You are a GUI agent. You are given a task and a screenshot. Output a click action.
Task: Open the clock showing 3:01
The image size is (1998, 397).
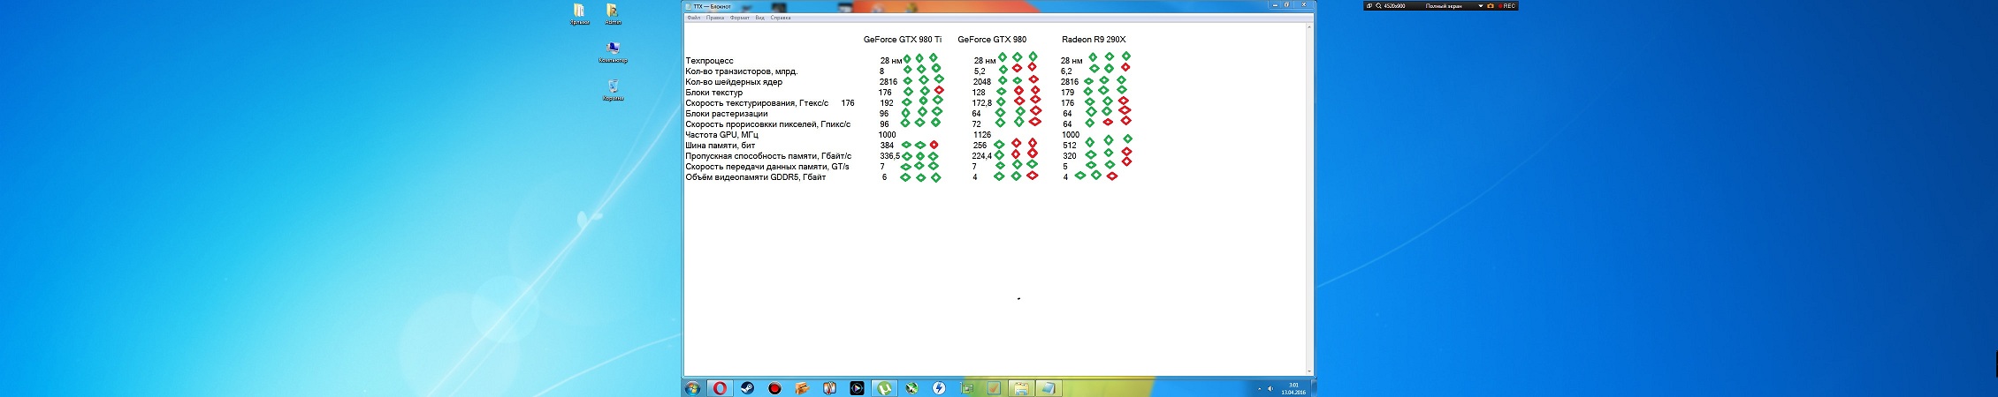1293,389
